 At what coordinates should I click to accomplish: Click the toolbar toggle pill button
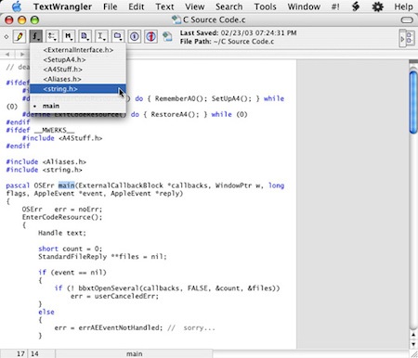coord(407,20)
